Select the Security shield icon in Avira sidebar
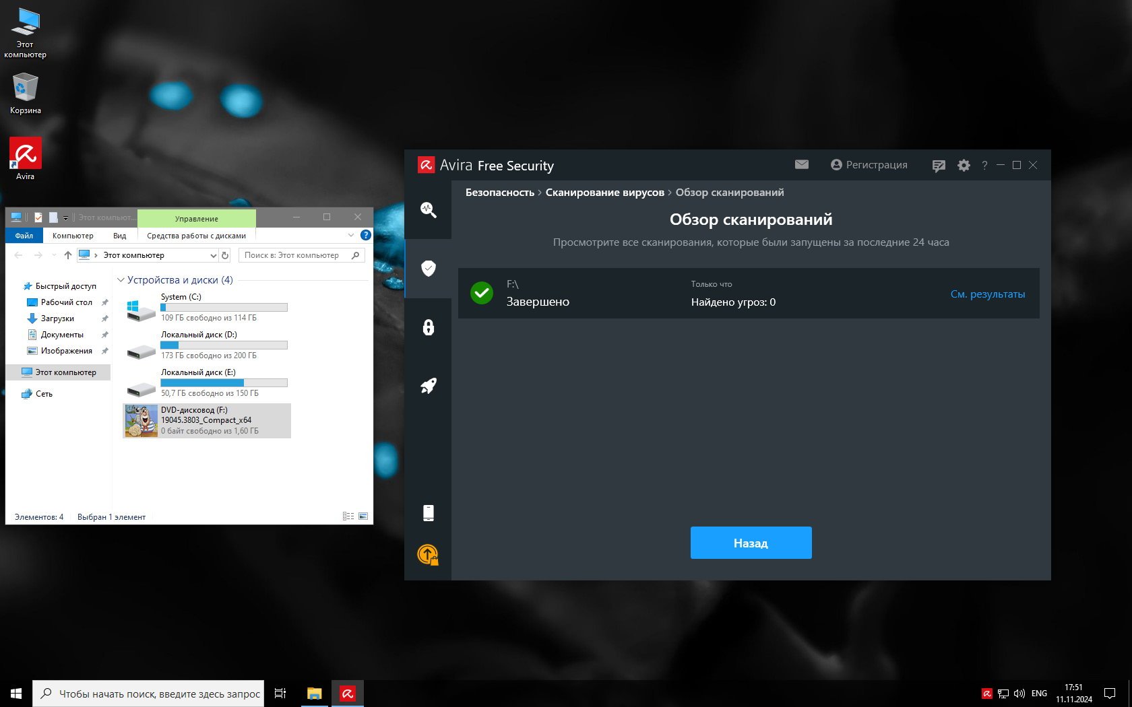 click(428, 269)
